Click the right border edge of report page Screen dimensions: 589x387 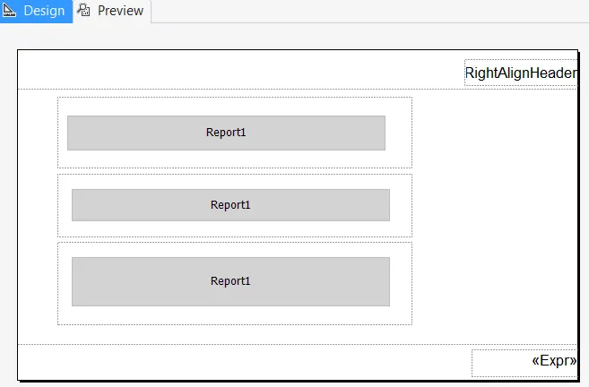577,215
